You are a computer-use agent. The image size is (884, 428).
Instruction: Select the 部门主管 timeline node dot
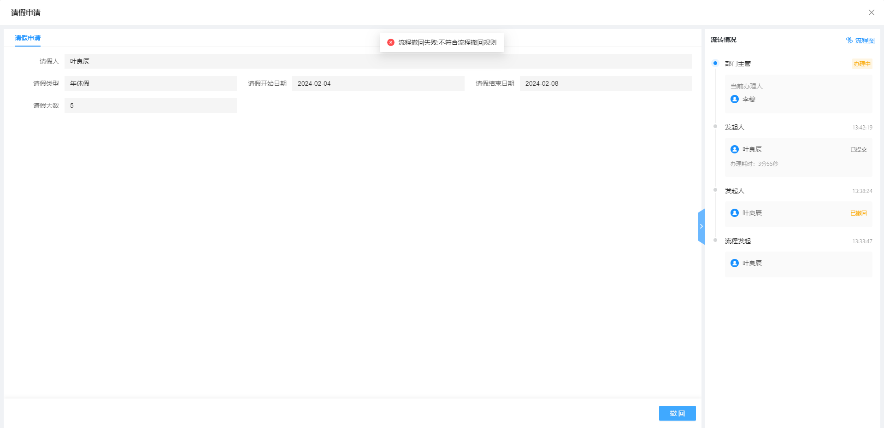715,63
